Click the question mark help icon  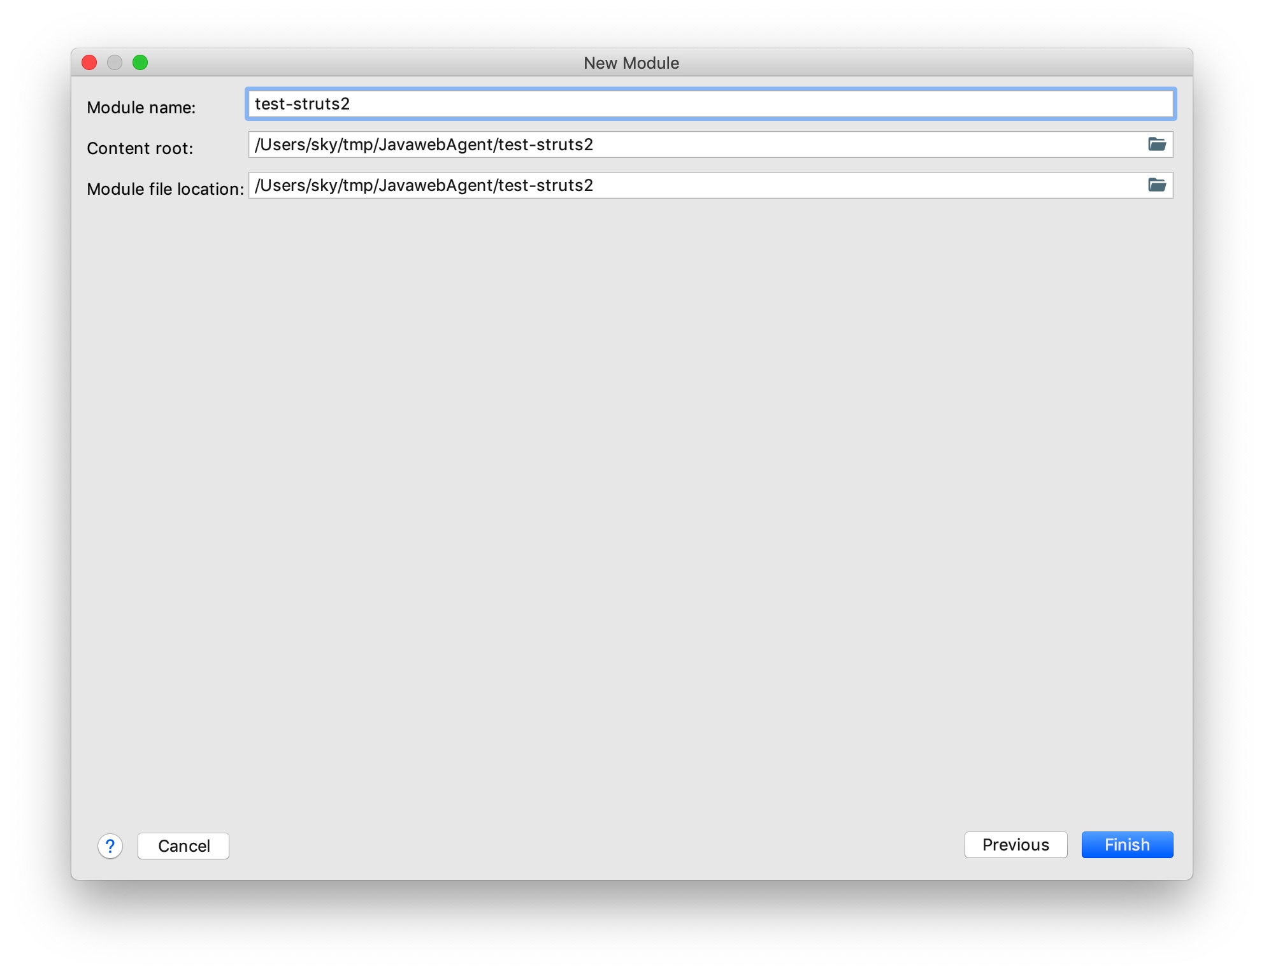click(x=110, y=846)
